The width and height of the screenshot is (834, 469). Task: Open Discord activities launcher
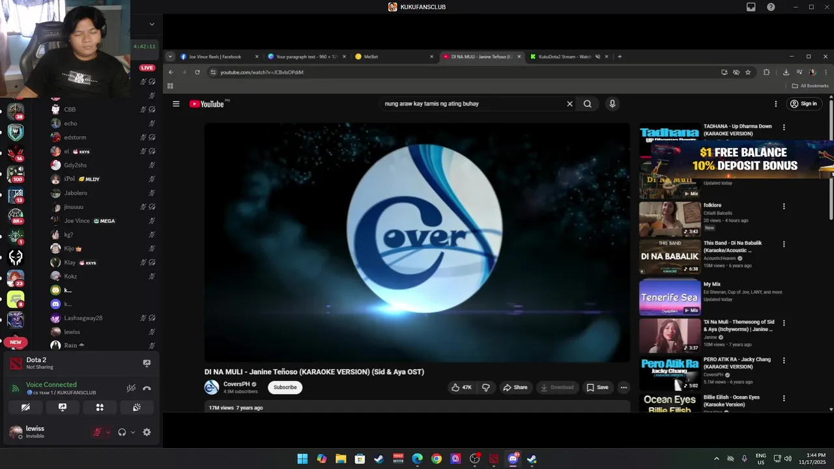tap(100, 407)
